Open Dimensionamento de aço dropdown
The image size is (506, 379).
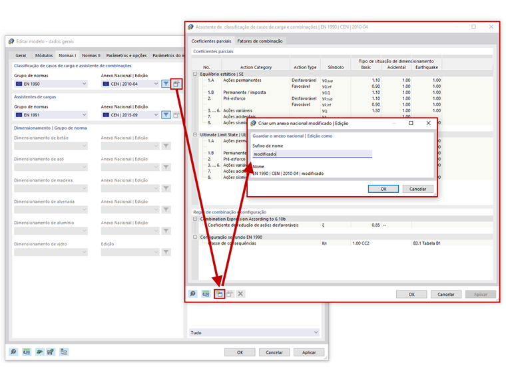(x=51, y=167)
